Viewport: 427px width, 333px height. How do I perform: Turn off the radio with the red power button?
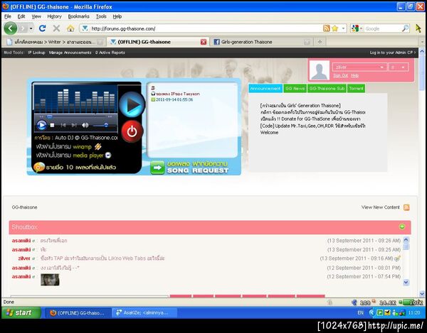(132, 131)
